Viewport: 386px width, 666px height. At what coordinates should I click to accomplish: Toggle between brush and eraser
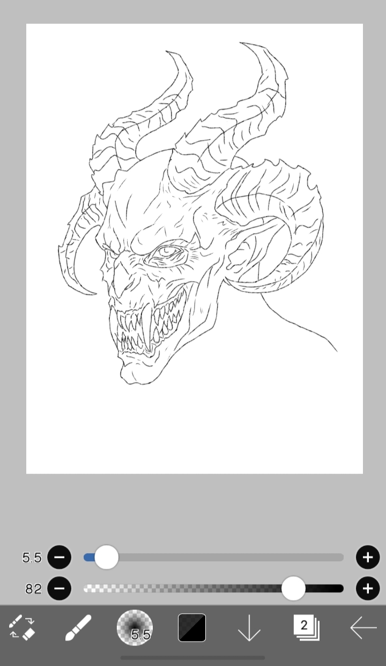pyautogui.click(x=22, y=627)
